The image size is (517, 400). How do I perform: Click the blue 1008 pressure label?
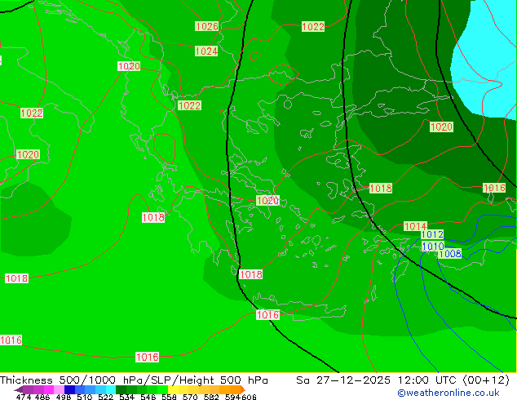click(x=450, y=253)
